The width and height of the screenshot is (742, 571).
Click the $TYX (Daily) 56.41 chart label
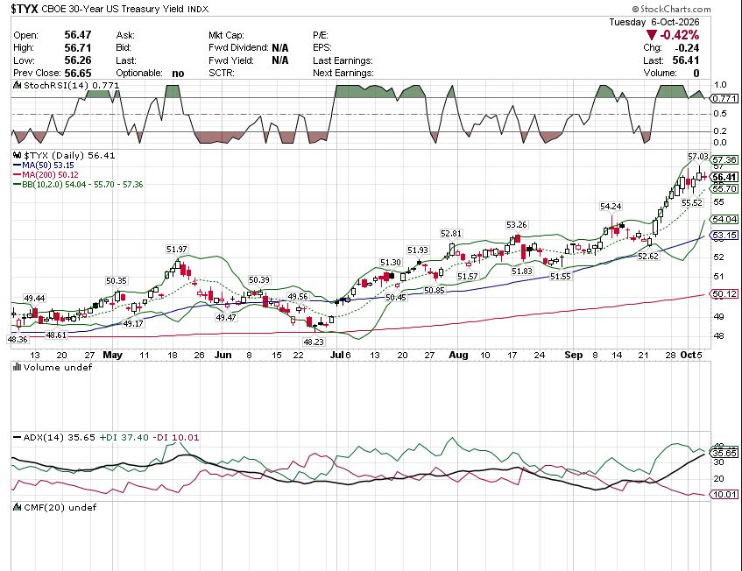[x=69, y=155]
